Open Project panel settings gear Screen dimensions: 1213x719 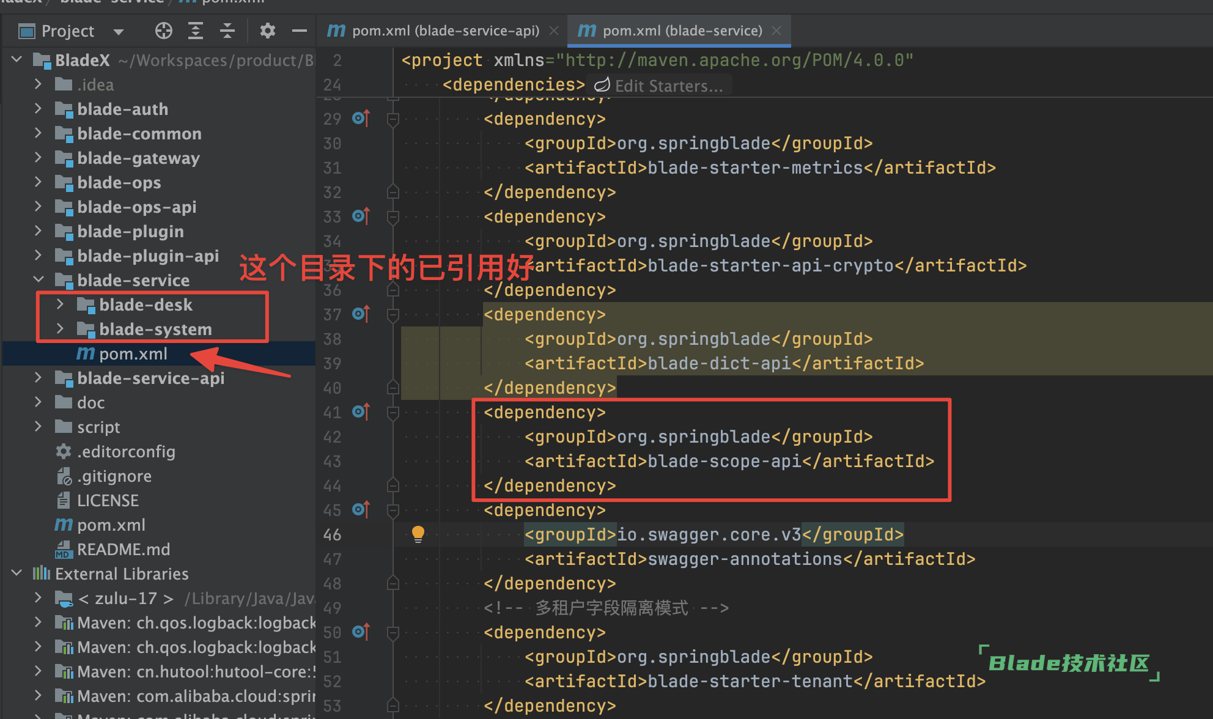tap(267, 31)
